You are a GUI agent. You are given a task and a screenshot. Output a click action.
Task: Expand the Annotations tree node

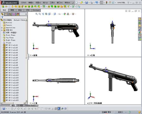[2, 28]
